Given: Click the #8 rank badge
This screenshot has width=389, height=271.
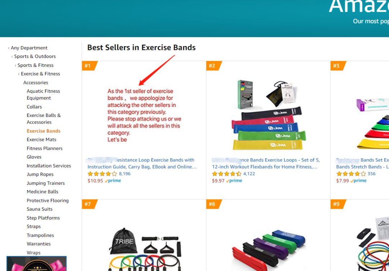Looking at the screenshot, I should [214, 204].
